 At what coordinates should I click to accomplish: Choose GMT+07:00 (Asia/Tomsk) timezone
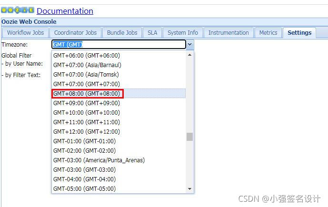click(119, 74)
